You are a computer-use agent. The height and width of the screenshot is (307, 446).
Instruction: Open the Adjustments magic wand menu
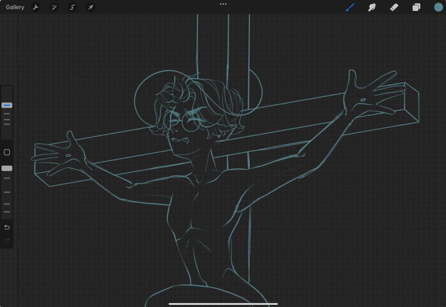pos(54,7)
